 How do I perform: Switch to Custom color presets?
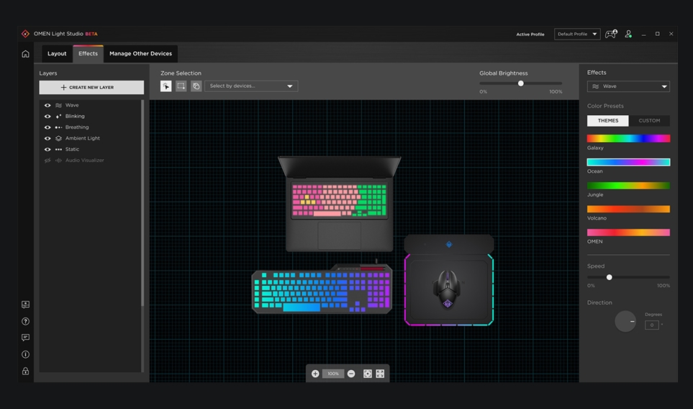click(649, 121)
